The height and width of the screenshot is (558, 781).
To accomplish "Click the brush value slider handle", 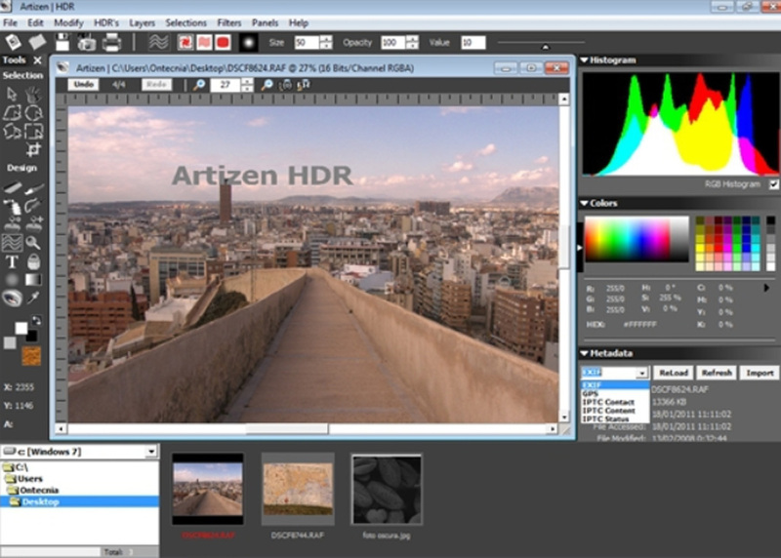I will coord(546,47).
